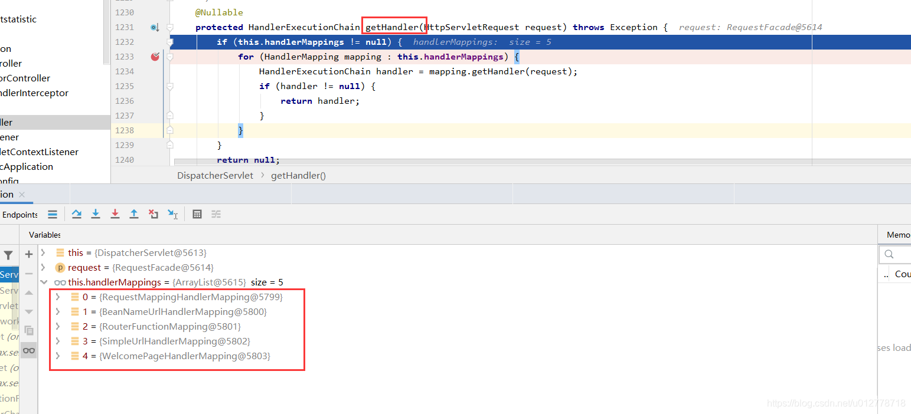Click Trace Current Stream Chain icon

[x=216, y=214]
